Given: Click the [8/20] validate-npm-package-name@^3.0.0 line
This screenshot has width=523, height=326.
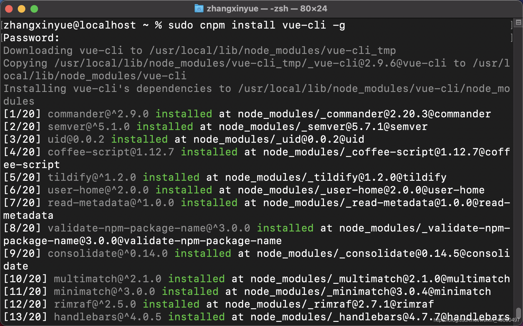Looking at the screenshot, I should tap(257, 234).
